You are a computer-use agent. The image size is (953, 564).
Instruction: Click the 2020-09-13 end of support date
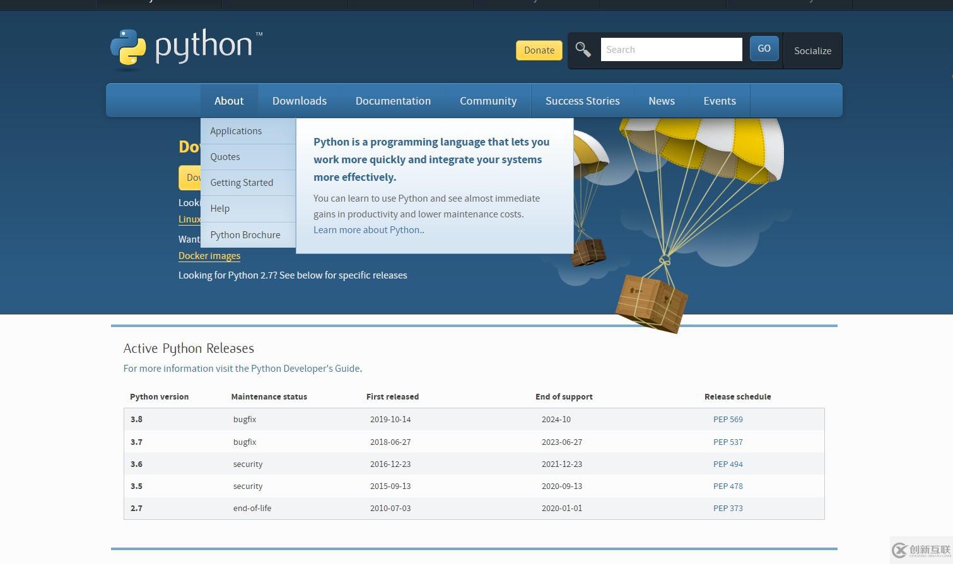562,486
